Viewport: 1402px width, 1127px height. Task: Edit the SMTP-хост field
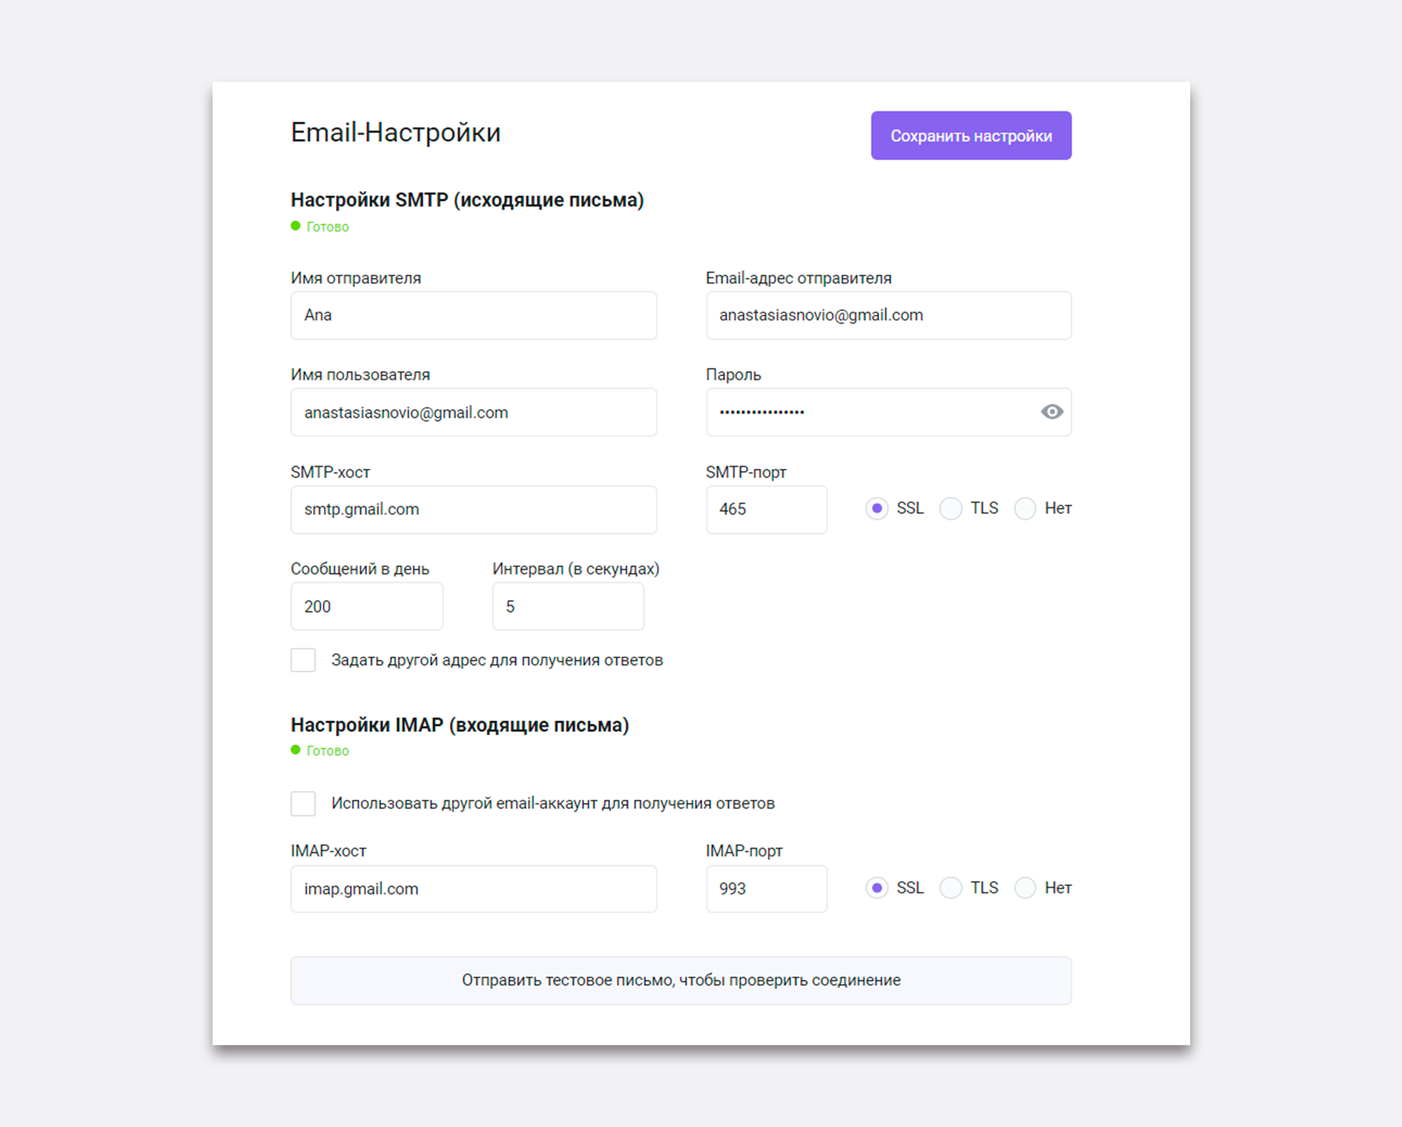473,510
